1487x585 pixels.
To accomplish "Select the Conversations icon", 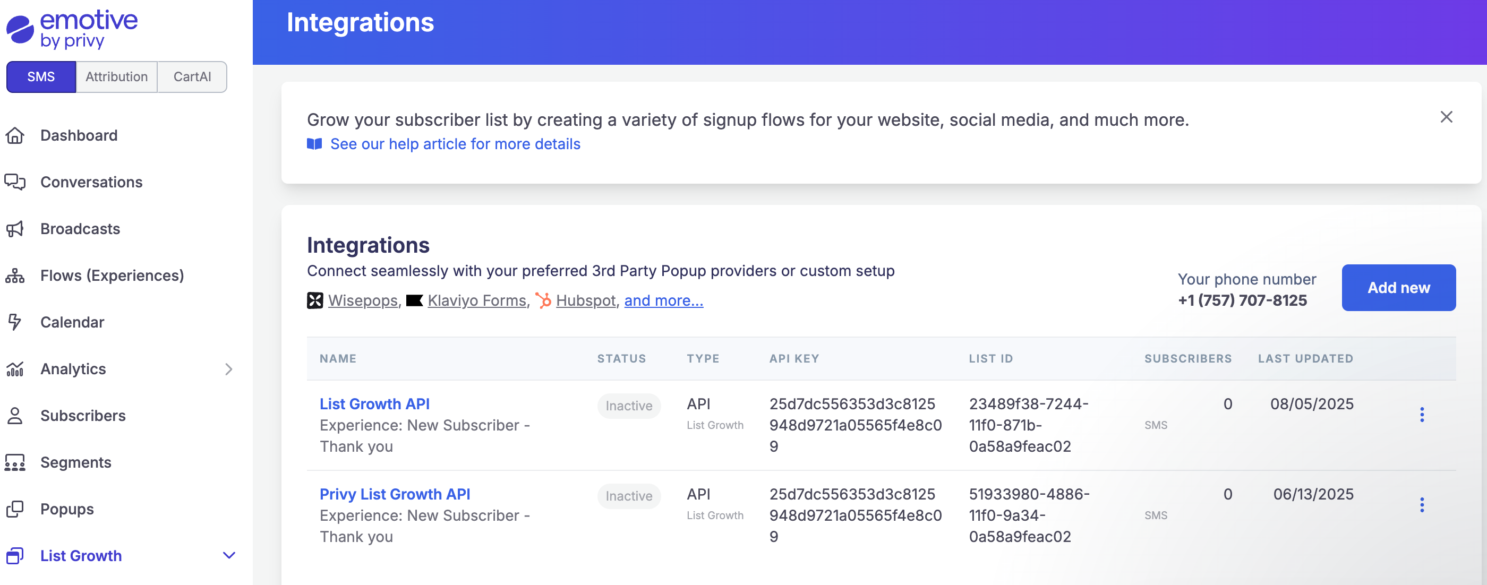I will (x=15, y=182).
